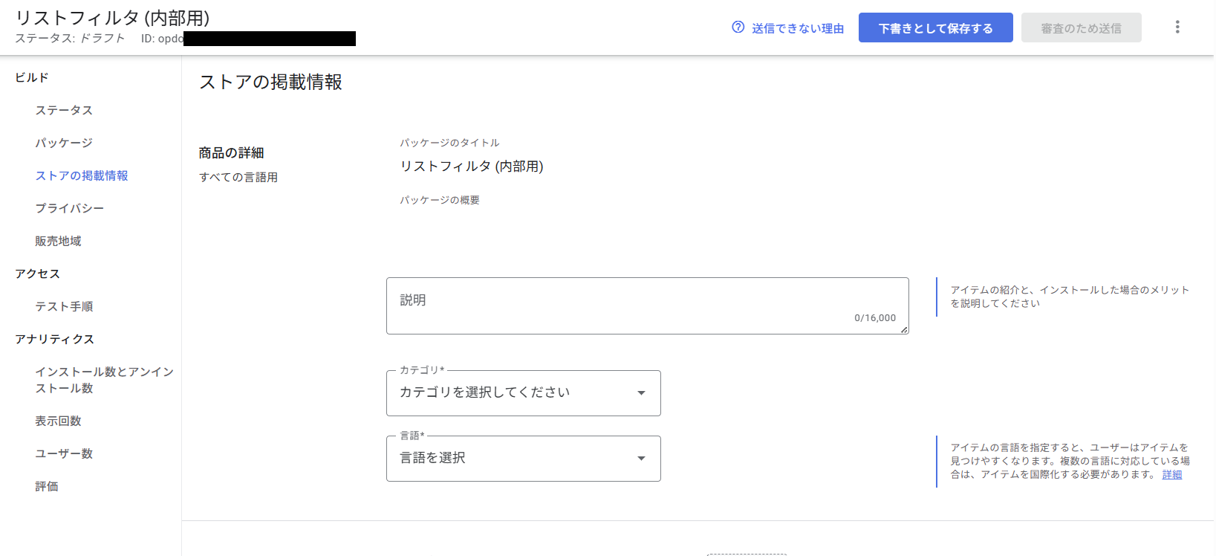Show ユーザー数 analytics
Screen dimensions: 1216x556
[x=64, y=453]
